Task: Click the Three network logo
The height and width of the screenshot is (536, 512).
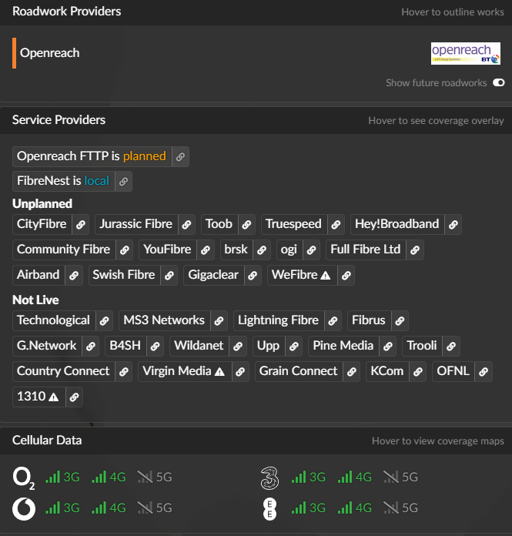Action: (x=269, y=477)
